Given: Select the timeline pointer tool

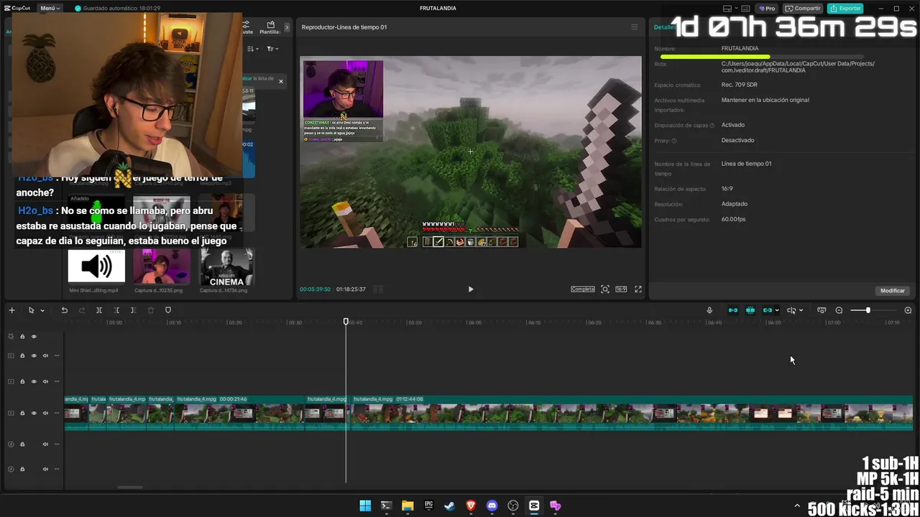Looking at the screenshot, I should click(31, 310).
